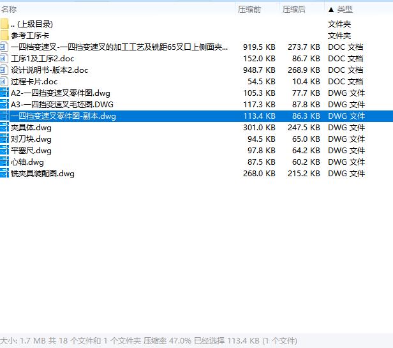Click the DWG icon for 平塞尺.dwg
Viewport: 393px width, 348px height.
coord(4,151)
